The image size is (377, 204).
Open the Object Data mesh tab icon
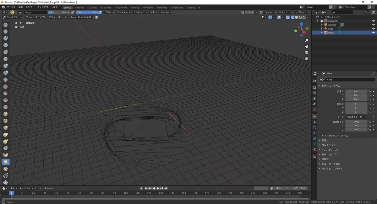(314, 144)
